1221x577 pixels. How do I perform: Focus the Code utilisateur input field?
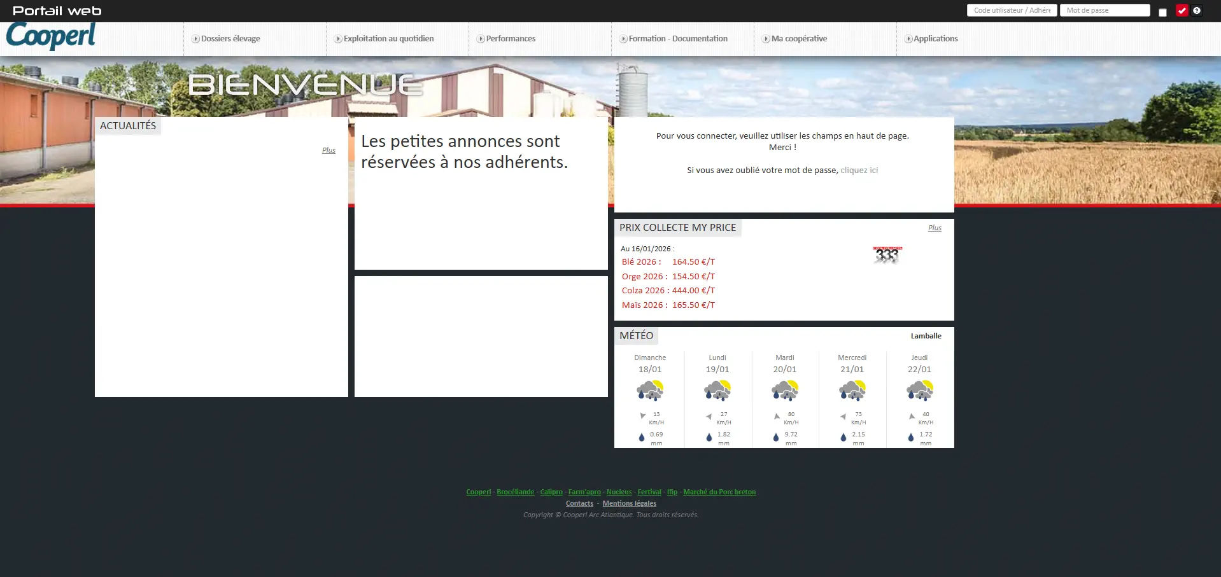point(1012,10)
